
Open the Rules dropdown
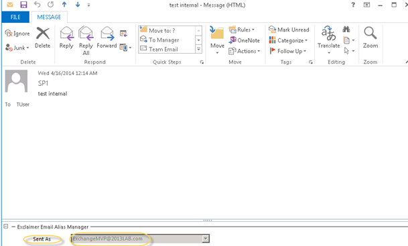pos(242,29)
